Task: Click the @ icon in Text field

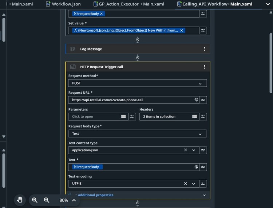Action: click(196, 167)
